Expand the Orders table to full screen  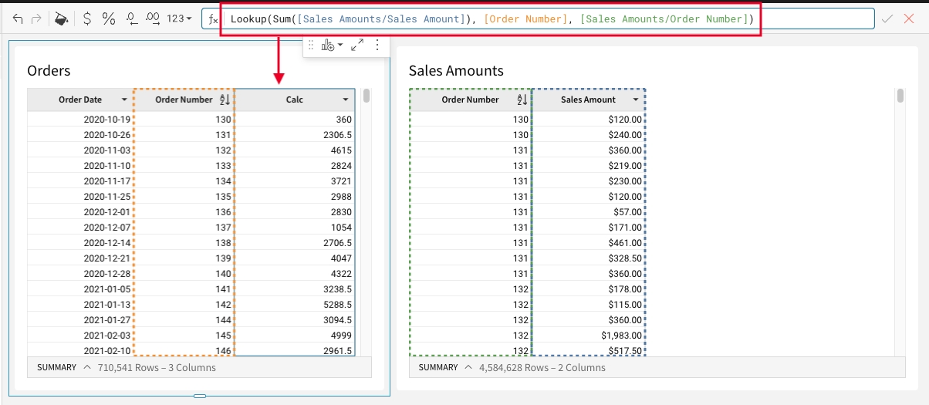pos(357,46)
